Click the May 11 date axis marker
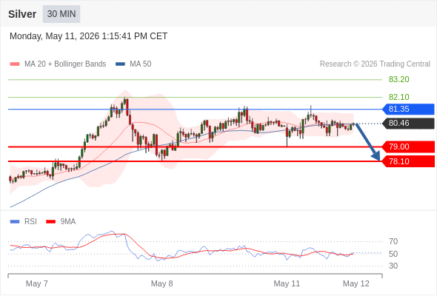The image size is (437, 296). (287, 283)
